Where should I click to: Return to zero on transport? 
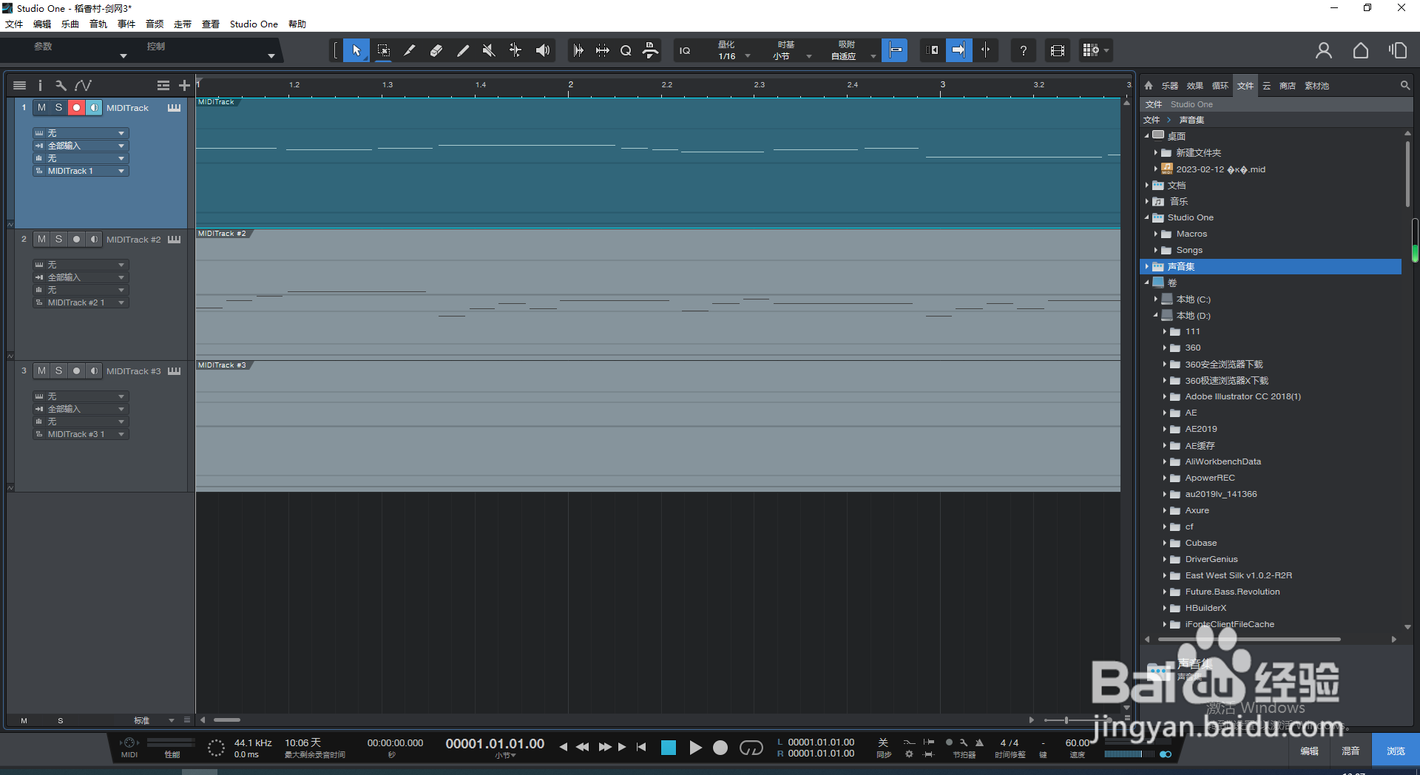(641, 747)
